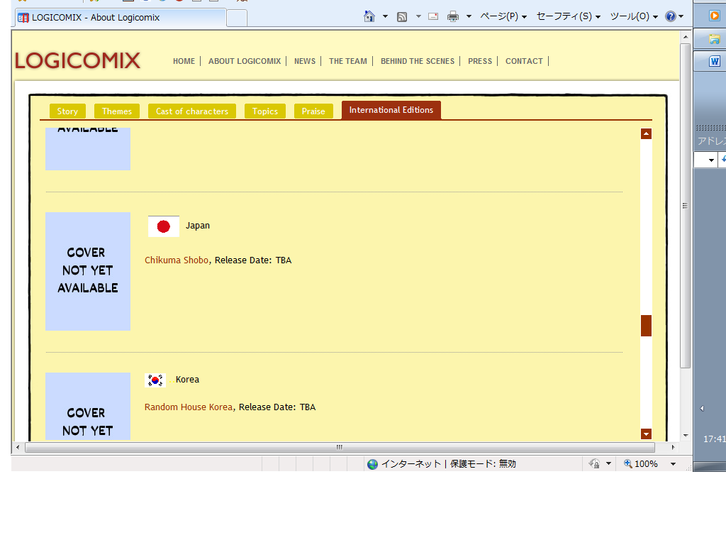Click the horizontal scrollbar right arrow
726x545 pixels.
click(x=674, y=447)
